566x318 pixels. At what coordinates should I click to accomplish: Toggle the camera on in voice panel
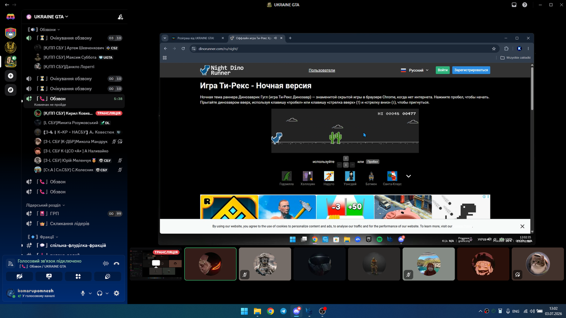tap(19, 276)
